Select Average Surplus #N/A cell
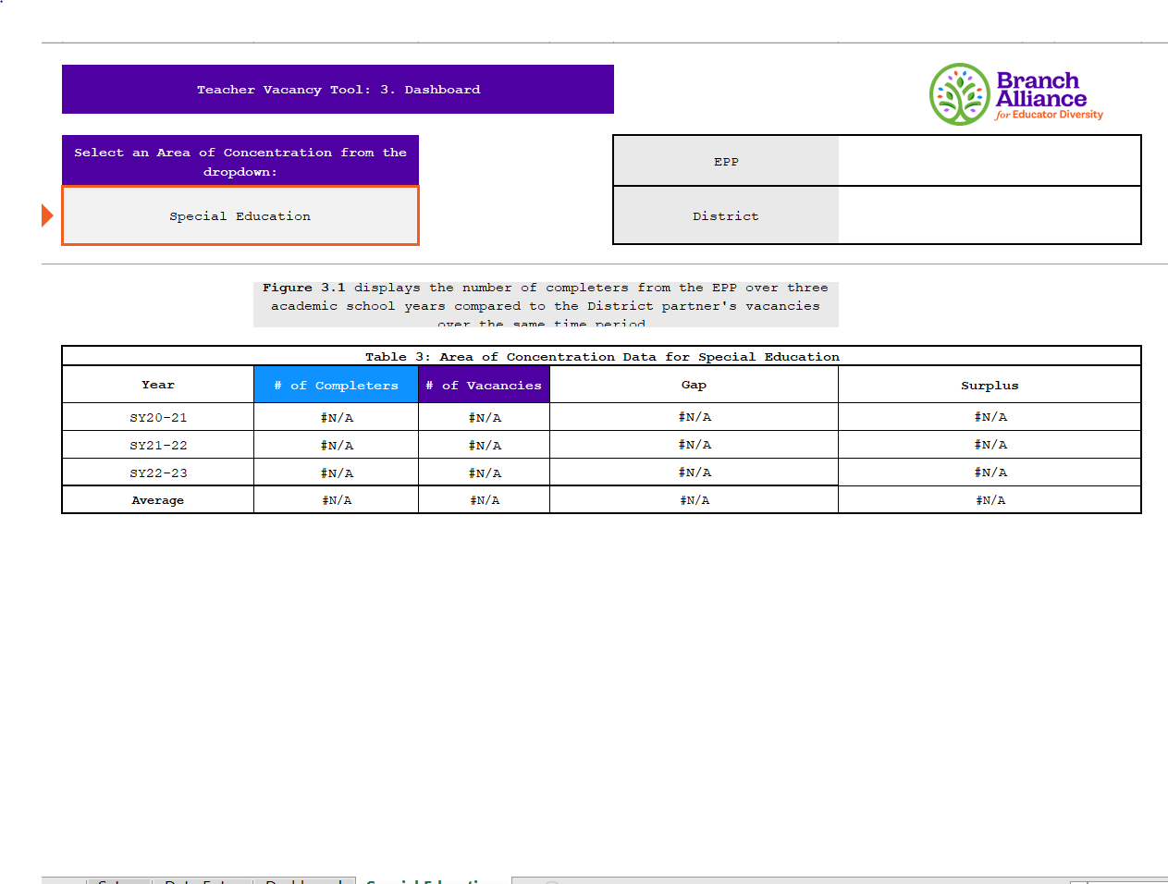1168x884 pixels. pyautogui.click(x=990, y=500)
